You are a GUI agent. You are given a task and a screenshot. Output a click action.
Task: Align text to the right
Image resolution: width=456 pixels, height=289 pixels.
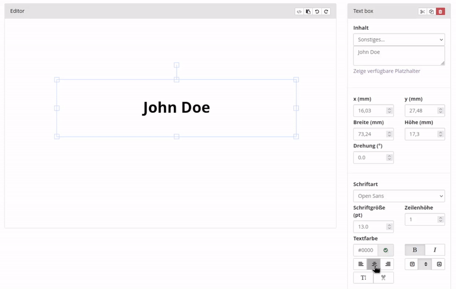(388, 264)
